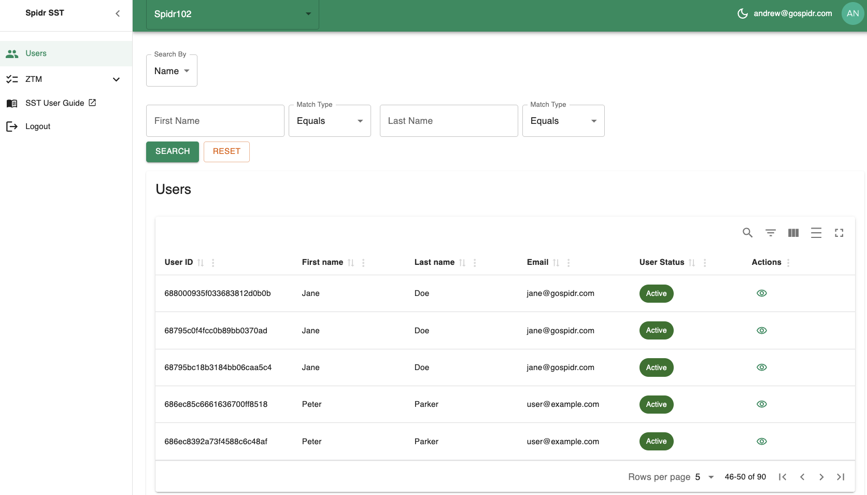Viewport: 867px width, 495px height.
Task: View user 68795c0f4fcc0b89bb0370ad details
Action: point(762,331)
